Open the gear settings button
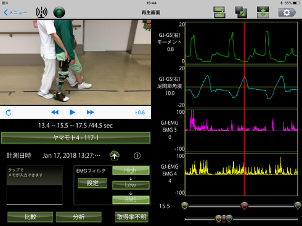302x226 pixels. pos(287,12)
